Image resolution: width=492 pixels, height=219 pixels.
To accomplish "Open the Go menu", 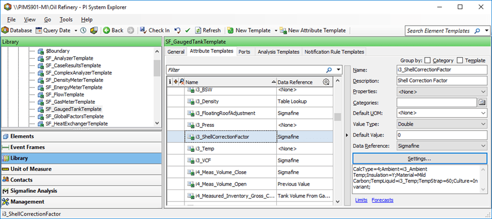I will click(x=47, y=19).
